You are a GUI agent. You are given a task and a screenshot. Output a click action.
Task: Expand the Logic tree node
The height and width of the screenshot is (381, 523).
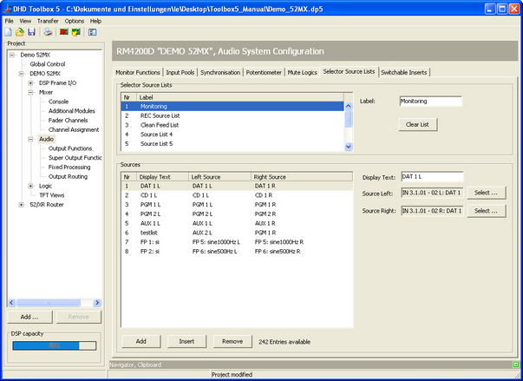click(x=30, y=186)
